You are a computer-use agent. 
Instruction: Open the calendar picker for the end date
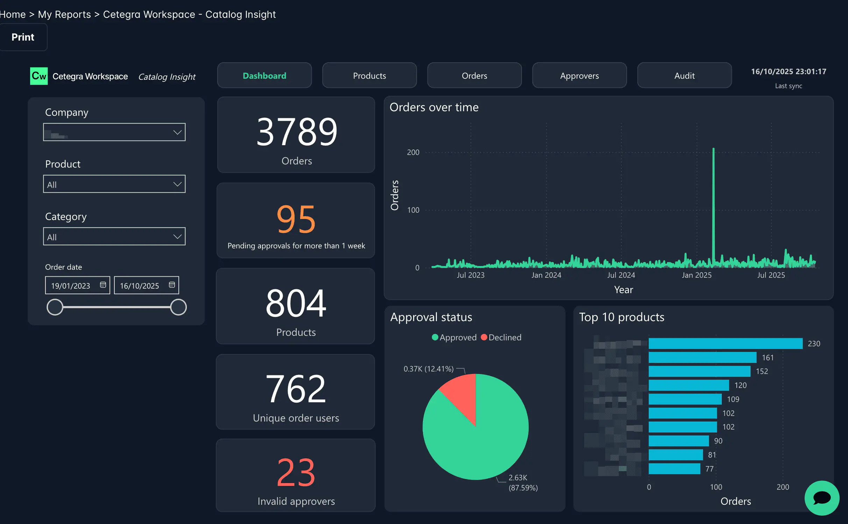coord(172,285)
